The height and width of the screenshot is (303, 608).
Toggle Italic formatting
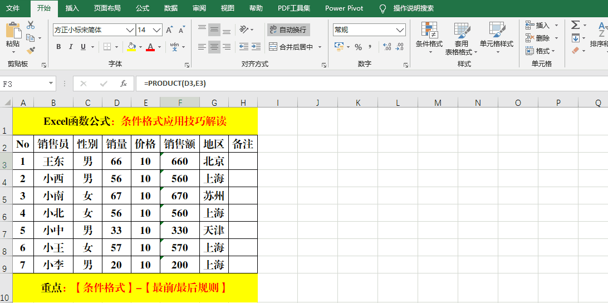(x=71, y=47)
